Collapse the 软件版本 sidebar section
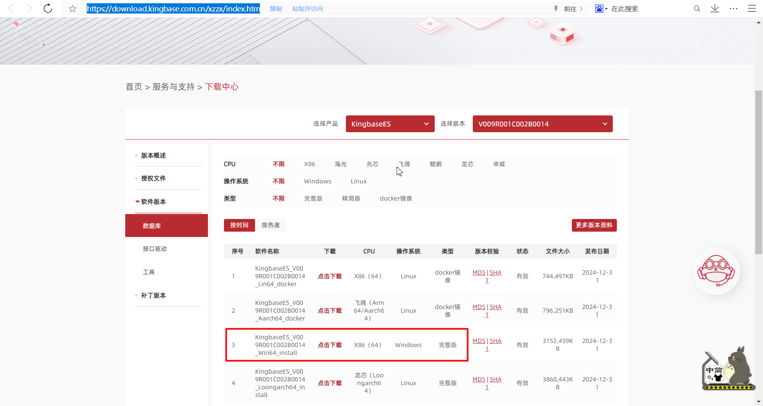This screenshot has width=763, height=406. pos(153,201)
